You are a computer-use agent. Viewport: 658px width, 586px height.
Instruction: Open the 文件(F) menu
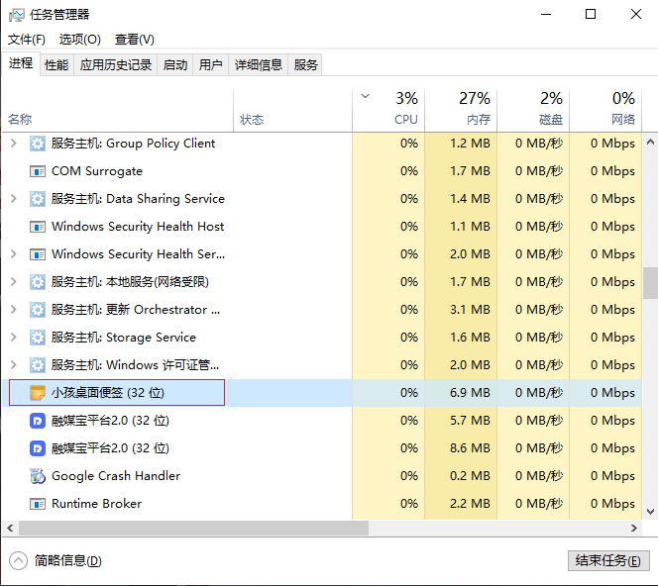coord(27,40)
